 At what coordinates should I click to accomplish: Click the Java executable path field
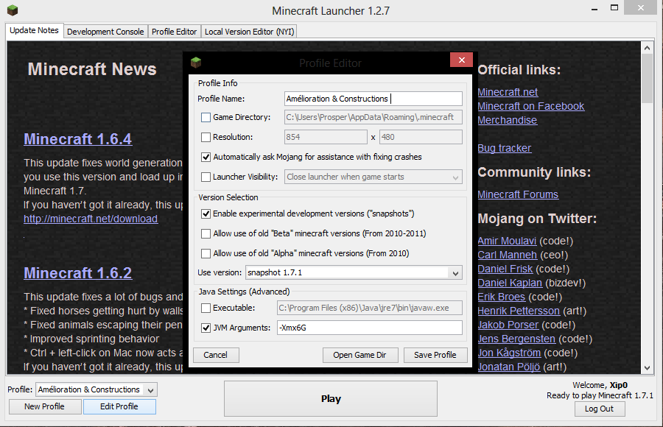click(x=370, y=308)
